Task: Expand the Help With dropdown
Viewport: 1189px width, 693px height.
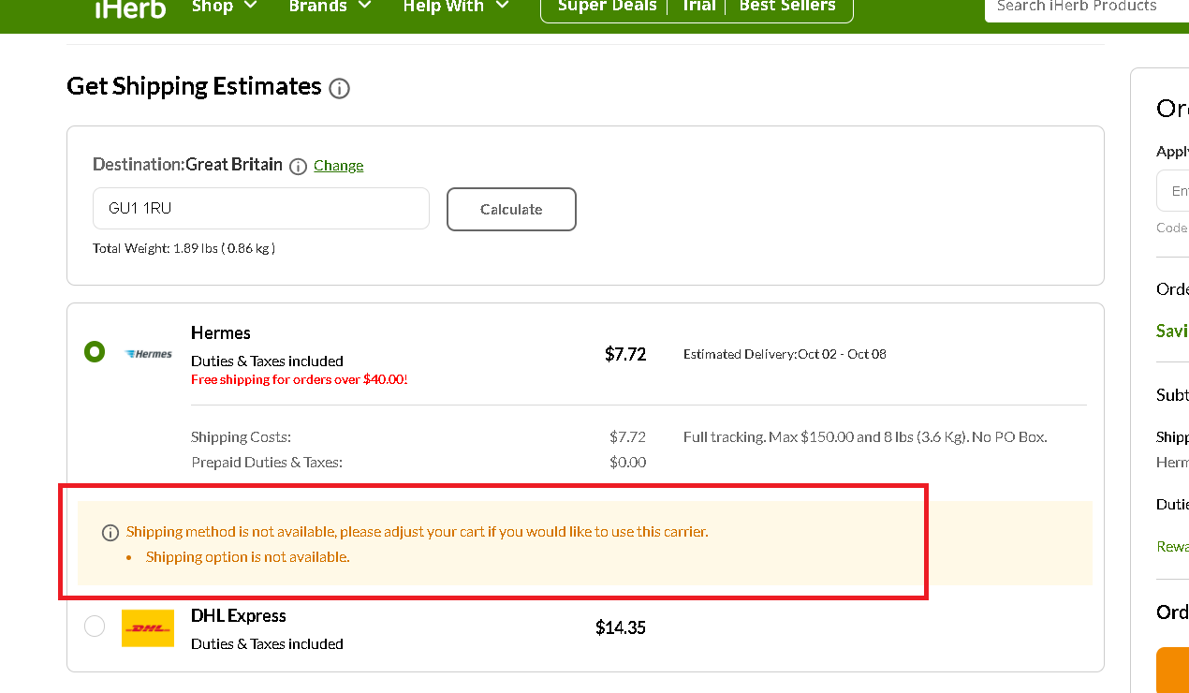Action: [456, 7]
